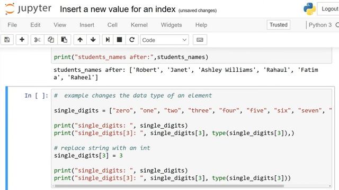
Task: Open command palette keyboard icon
Action: (x=200, y=40)
